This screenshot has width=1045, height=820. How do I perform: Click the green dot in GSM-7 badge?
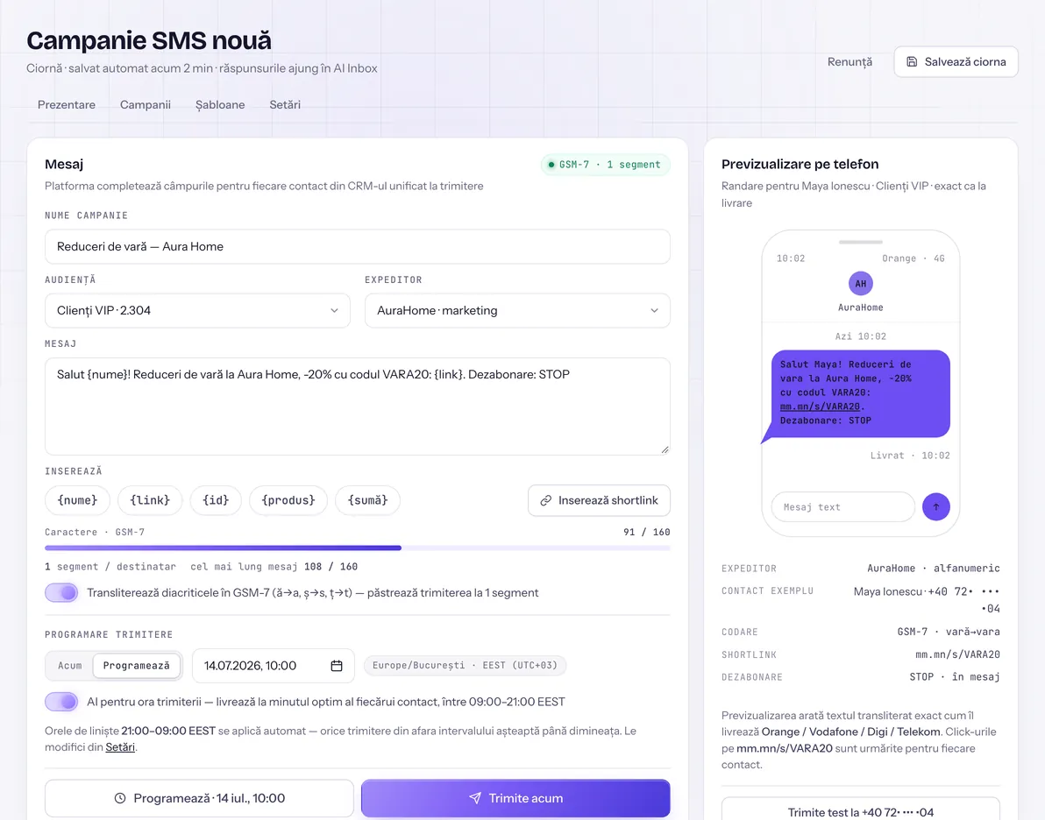[551, 165]
